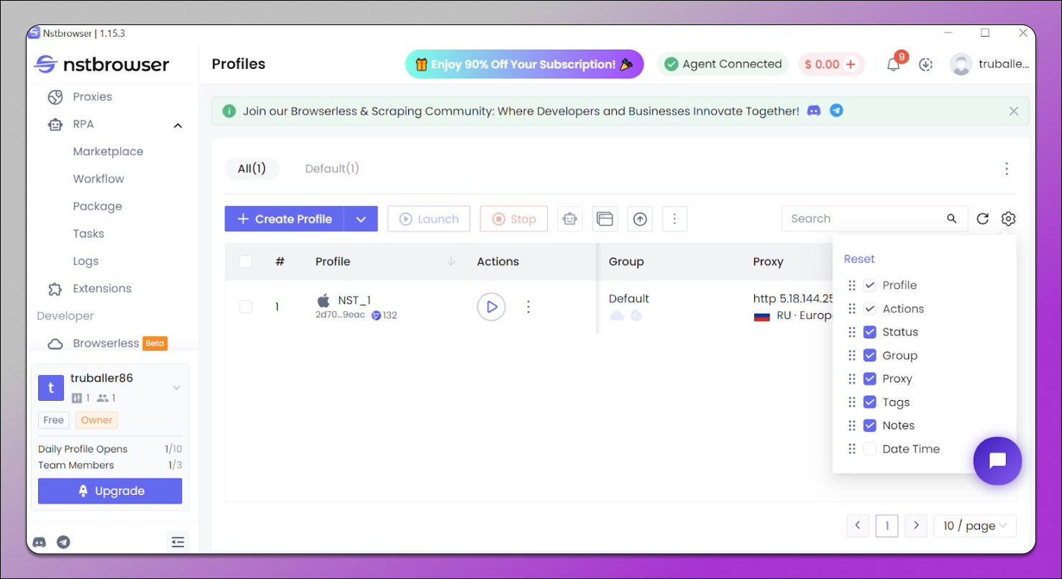Go to previous page arrow

pos(858,526)
